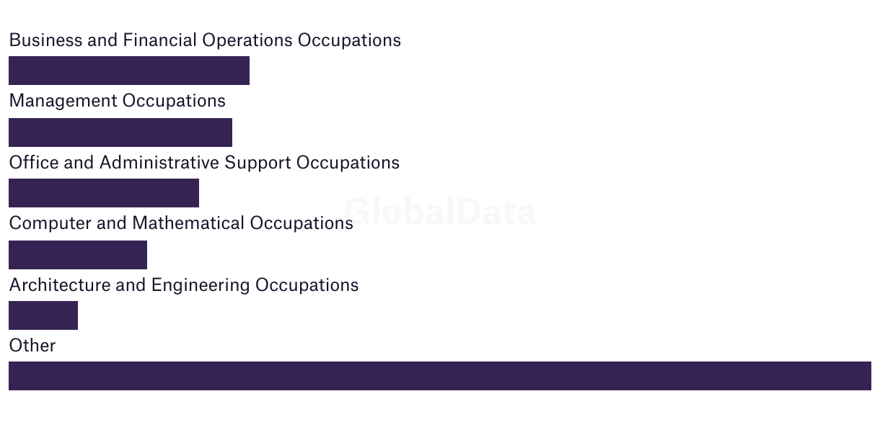Image resolution: width=880 pixels, height=422 pixels.
Task: Click the Computer and Mathematical Occupations label
Action: [x=181, y=223]
